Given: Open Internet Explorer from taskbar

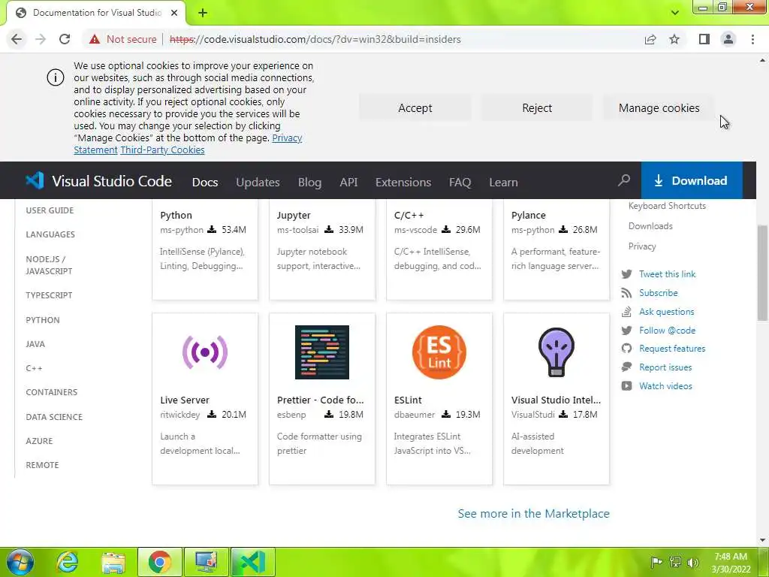Looking at the screenshot, I should [67, 562].
